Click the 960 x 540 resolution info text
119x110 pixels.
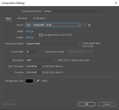click(74, 60)
